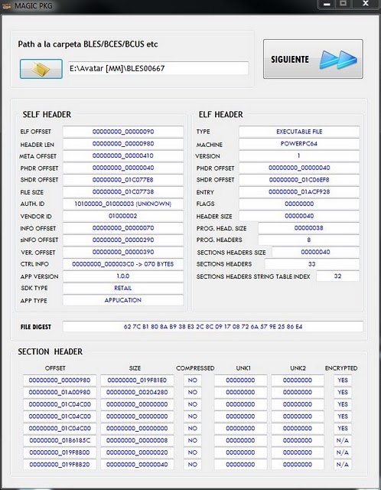Click the ELF TYPE value EXECUTABLE FILE
The height and width of the screenshot is (490, 381).
point(299,132)
